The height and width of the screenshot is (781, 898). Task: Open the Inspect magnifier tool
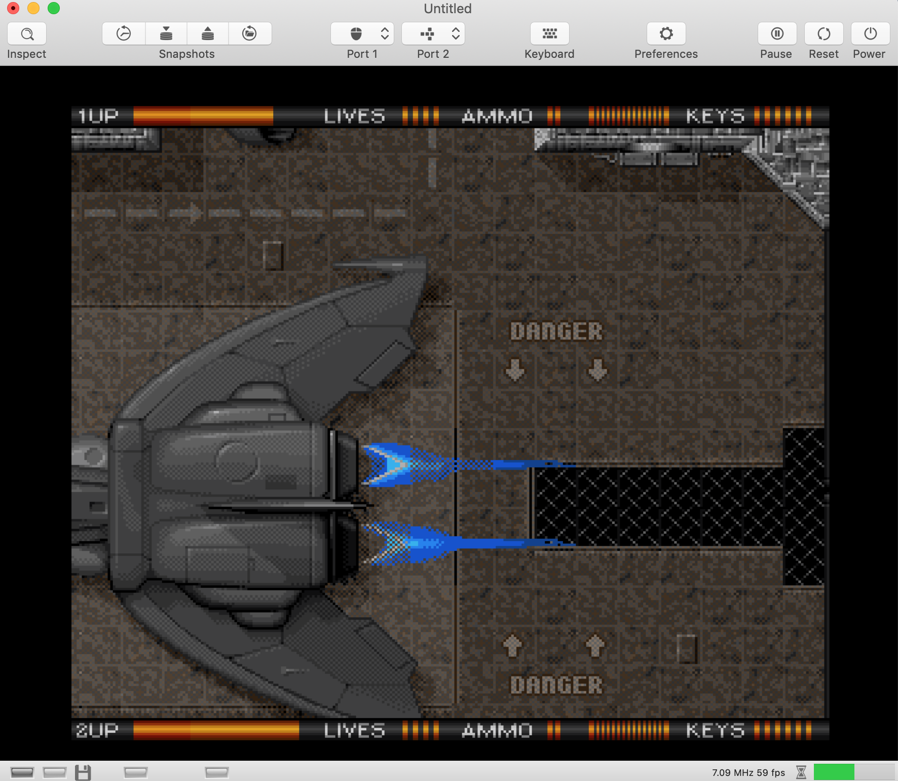click(27, 34)
